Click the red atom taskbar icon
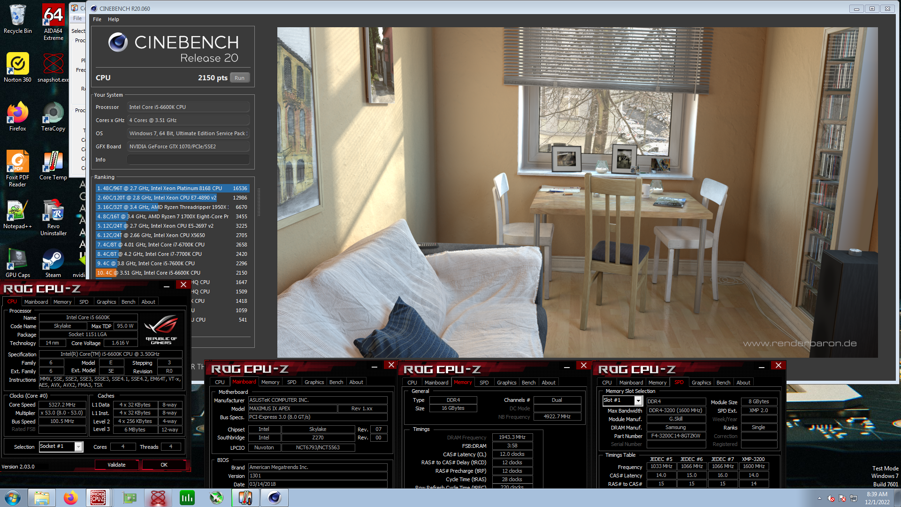Viewport: 901px width, 507px height. pos(158,498)
